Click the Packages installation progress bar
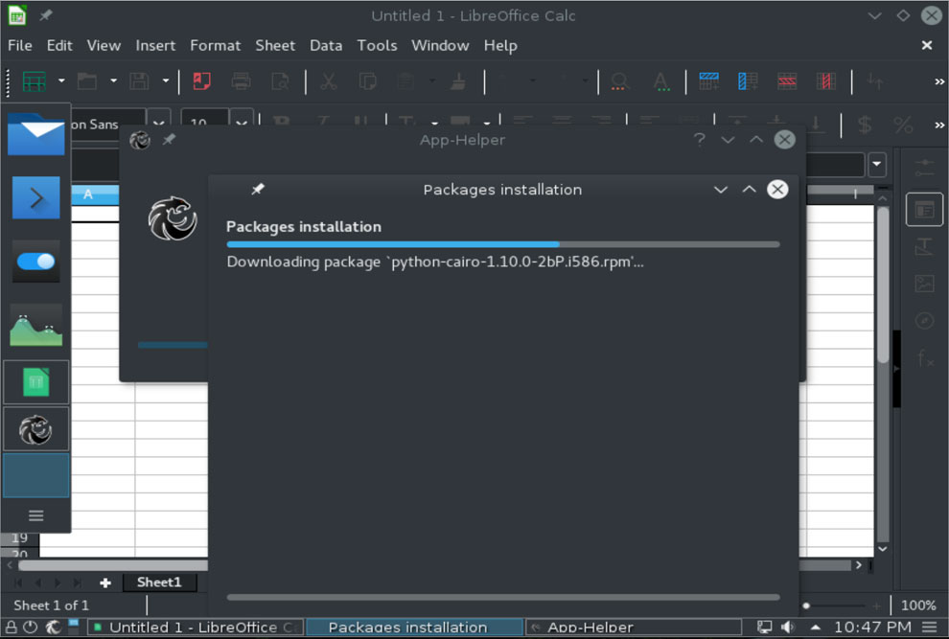 coord(503,244)
